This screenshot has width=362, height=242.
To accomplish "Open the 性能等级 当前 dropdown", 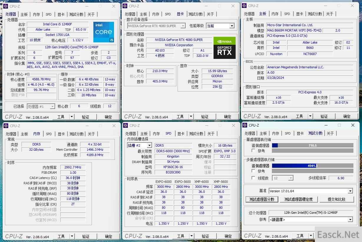I will pyautogui.click(x=220, y=26).
